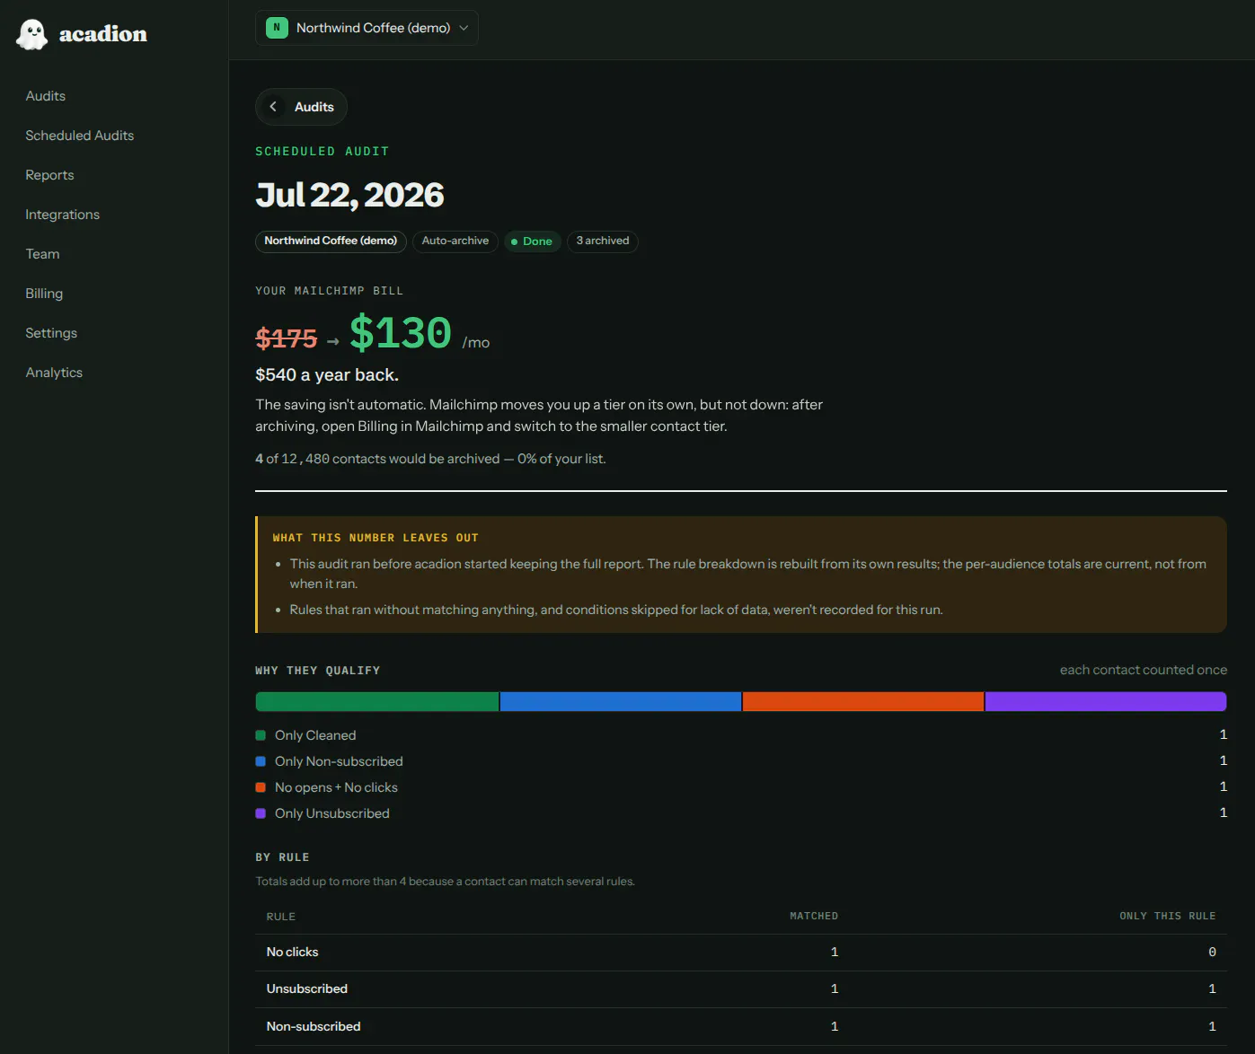Click the back chevron beside Audits
This screenshot has height=1054, width=1255.
click(x=273, y=107)
